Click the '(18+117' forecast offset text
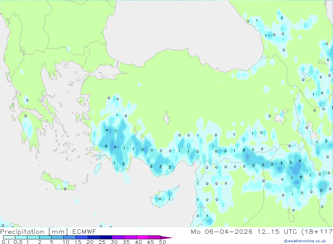The image size is (333, 244). 317,232
